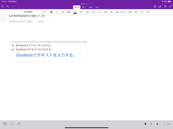Redo with the top bar arrow

pyautogui.click(x=13, y=6)
